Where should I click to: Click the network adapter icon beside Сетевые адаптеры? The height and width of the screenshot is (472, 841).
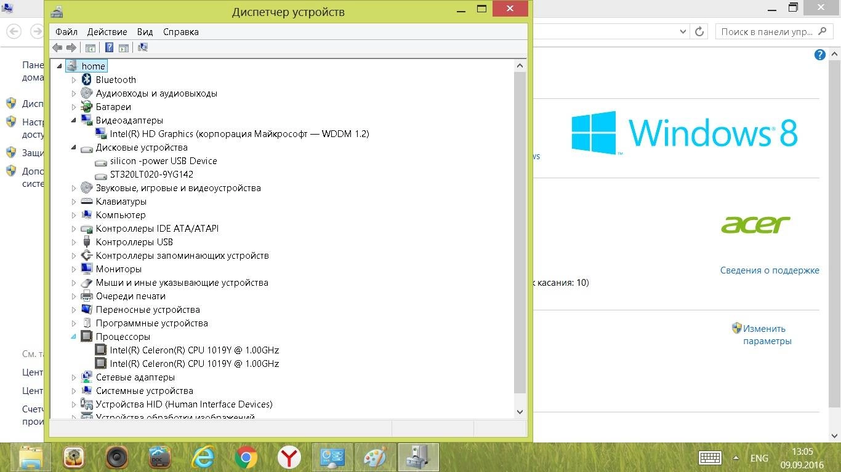point(87,377)
